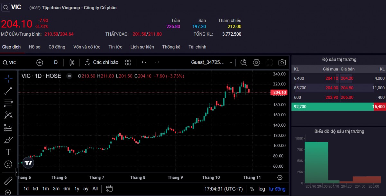Image resolution: width=386 pixels, height=196 pixels.
Task: Open Các chỉ báo indicators
Action: (x=102, y=63)
